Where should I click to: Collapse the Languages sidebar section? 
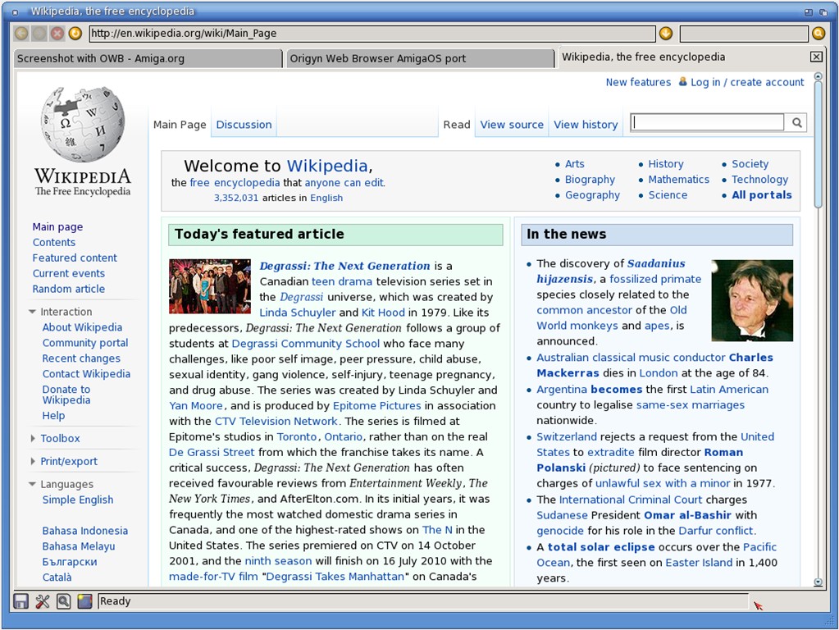(33, 485)
